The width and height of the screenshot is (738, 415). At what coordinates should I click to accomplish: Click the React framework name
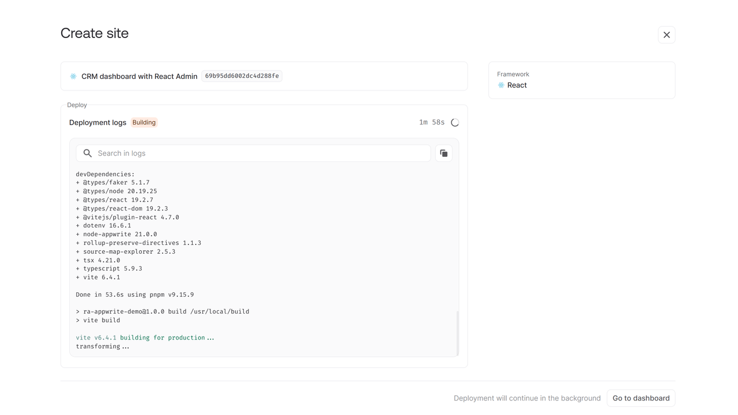pos(517,85)
